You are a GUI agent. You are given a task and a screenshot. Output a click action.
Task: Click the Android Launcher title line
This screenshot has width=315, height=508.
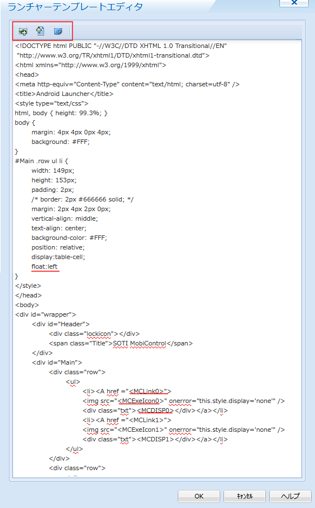point(64,94)
